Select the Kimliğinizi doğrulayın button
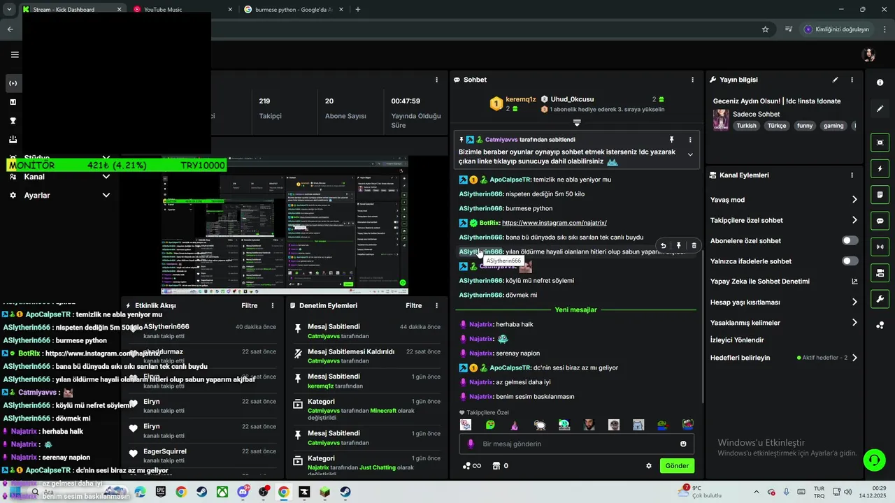 836,29
